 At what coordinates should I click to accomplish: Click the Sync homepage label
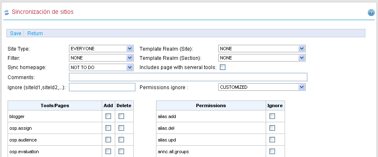[27, 67]
